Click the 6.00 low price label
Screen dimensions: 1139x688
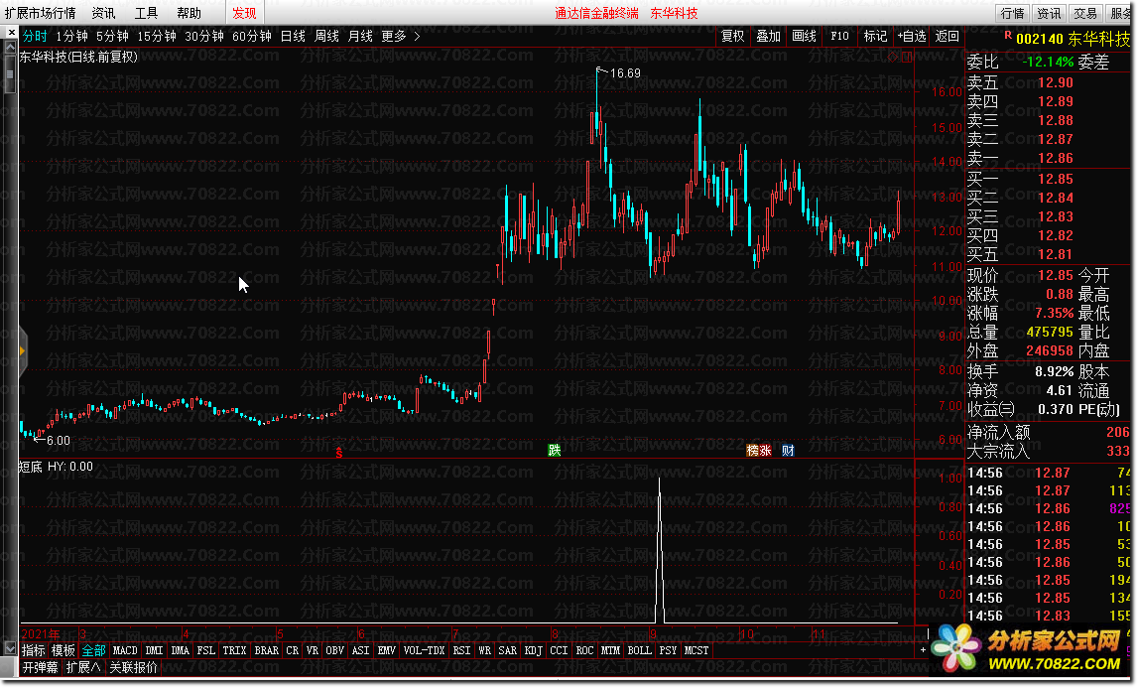tap(59, 440)
